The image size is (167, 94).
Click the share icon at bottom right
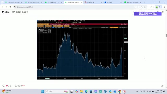coord(162,86)
